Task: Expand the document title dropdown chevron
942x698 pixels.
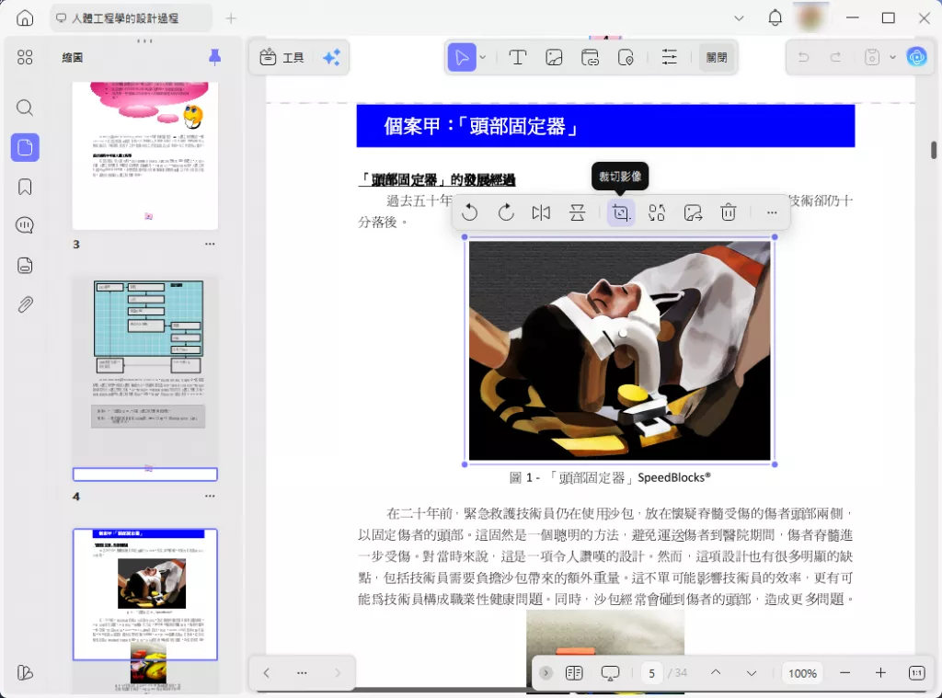Action: point(739,17)
